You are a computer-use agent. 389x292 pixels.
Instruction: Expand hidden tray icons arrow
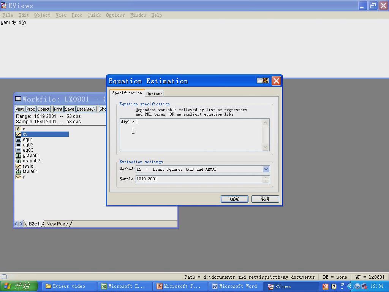(x=350, y=287)
